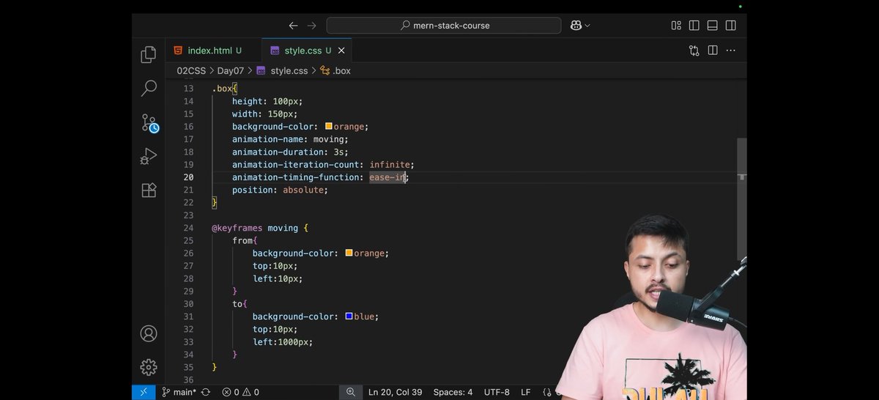Open the blue color swatch
Viewport: 879px width, 400px height.
349,316
